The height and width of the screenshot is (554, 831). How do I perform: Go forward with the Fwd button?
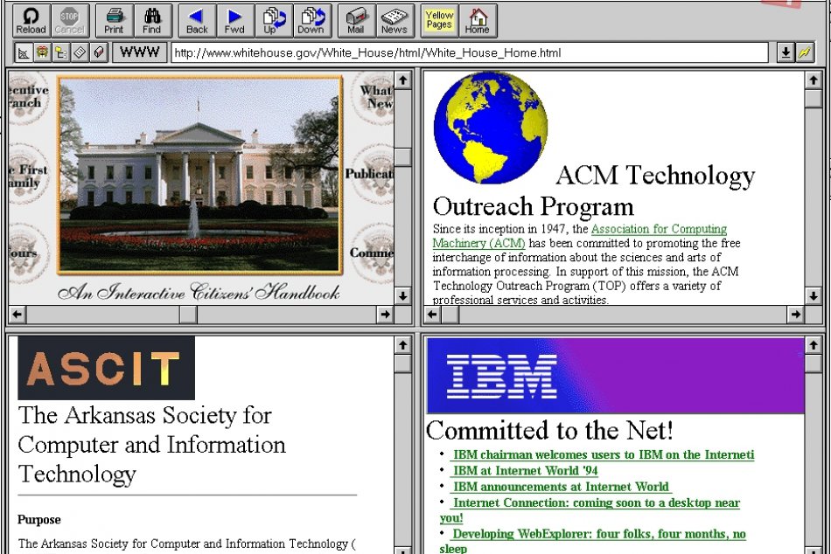pyautogui.click(x=234, y=21)
